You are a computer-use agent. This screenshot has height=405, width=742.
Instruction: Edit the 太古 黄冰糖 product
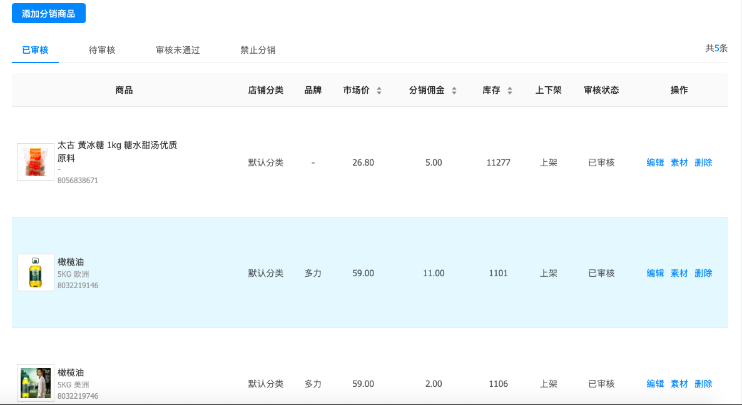(x=655, y=162)
